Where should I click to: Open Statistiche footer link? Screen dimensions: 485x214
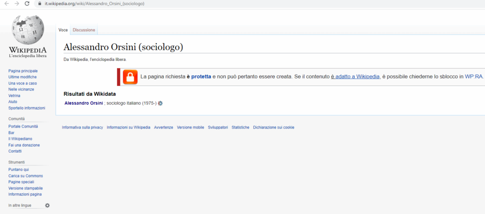tap(240, 128)
